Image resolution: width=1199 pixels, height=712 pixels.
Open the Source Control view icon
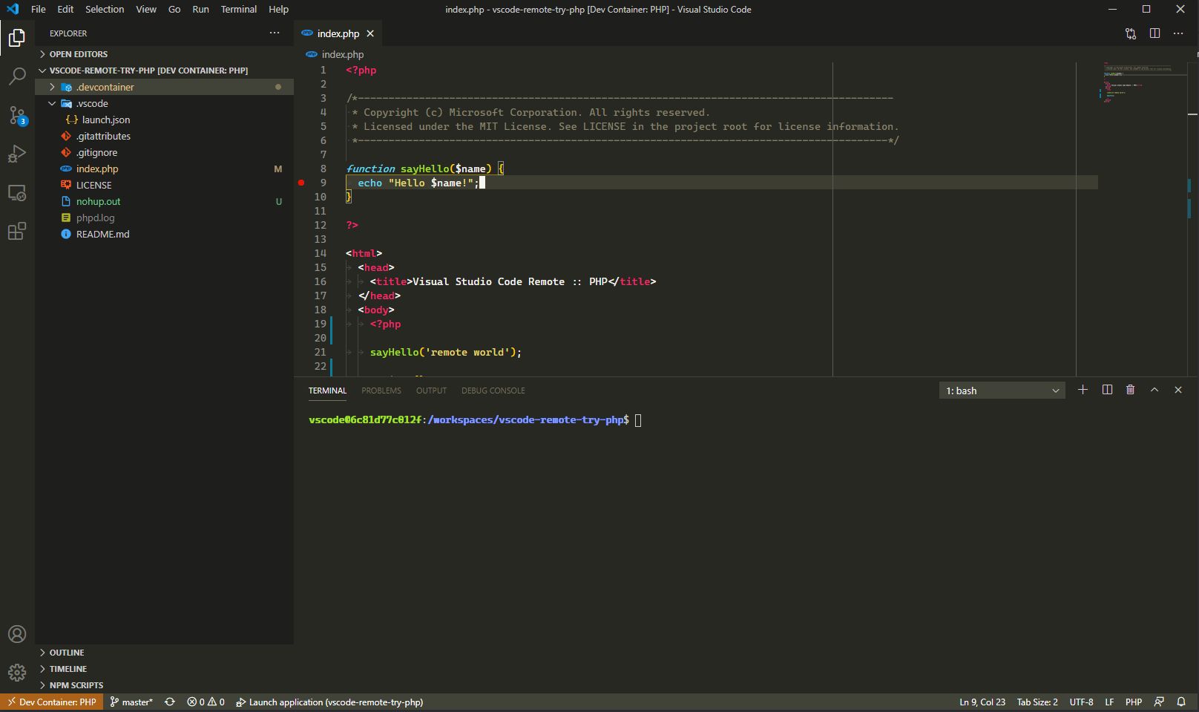tap(17, 115)
